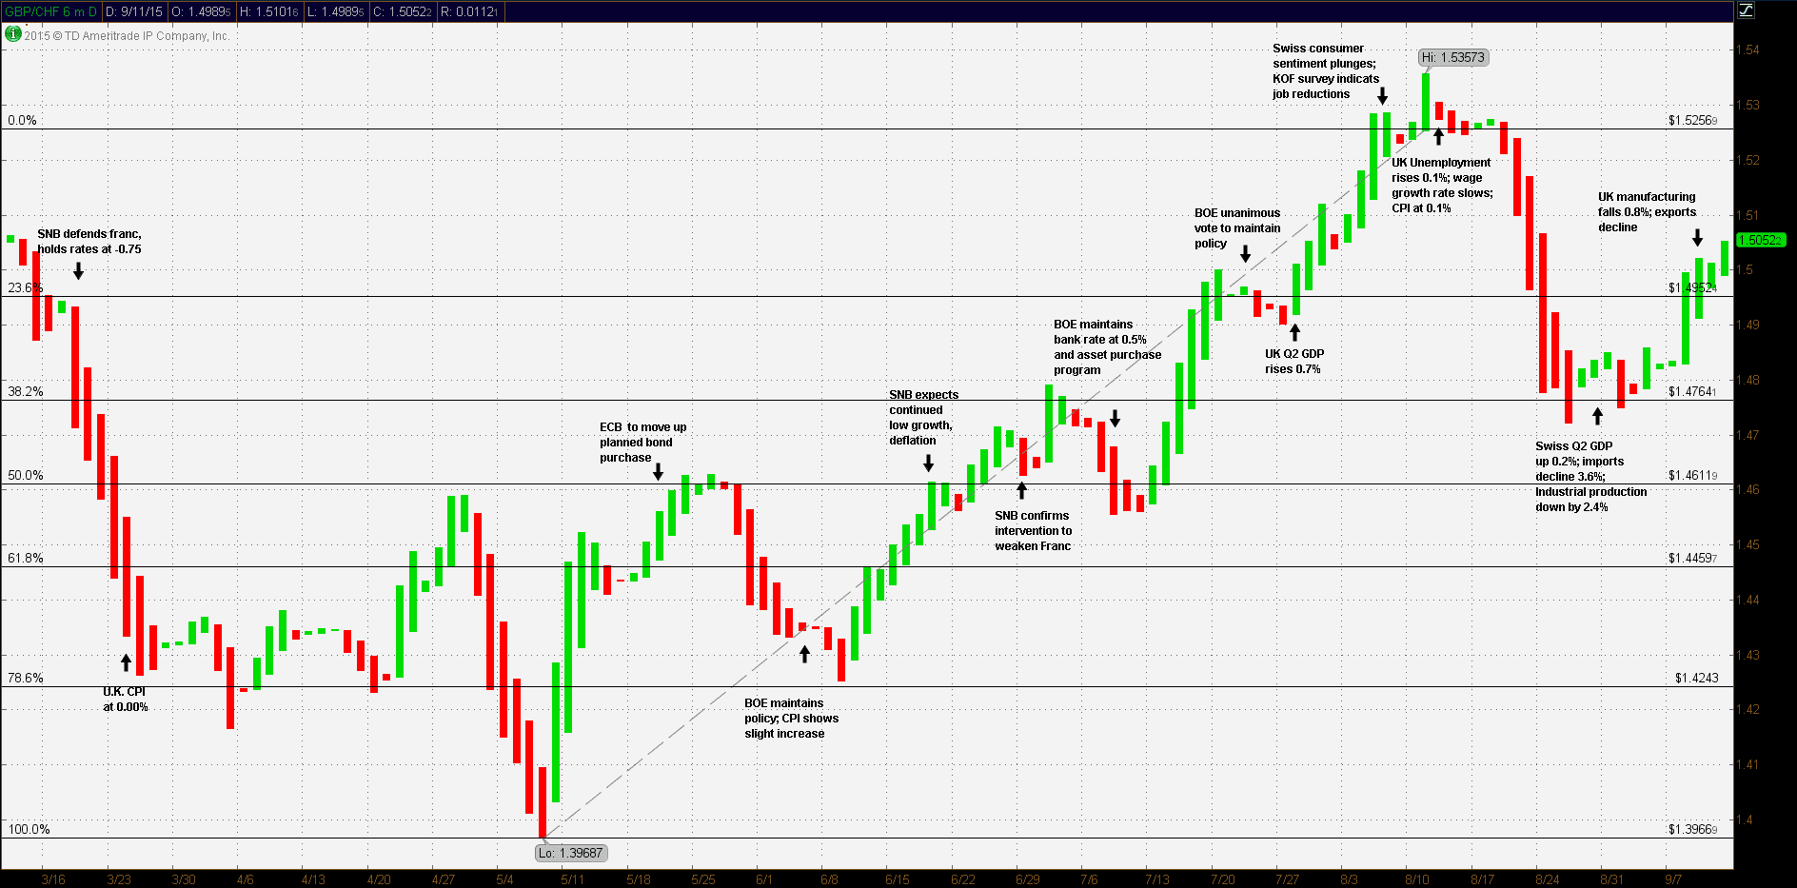Click the 78.6% Fibonacci level label
Image resolution: width=1797 pixels, height=888 pixels.
[x=26, y=678]
